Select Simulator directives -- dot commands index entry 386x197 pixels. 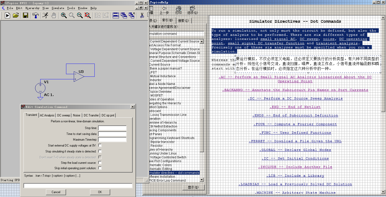coord(174,173)
